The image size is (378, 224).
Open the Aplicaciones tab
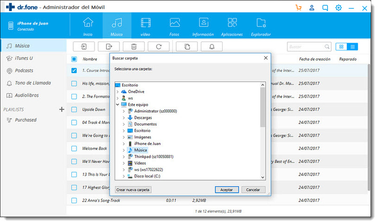click(232, 26)
